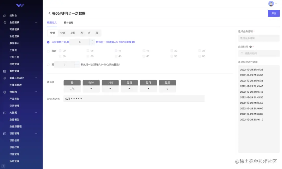The height and width of the screenshot is (169, 282).
Task: Open 密钥管理 in the sidebar
Action: pos(14,64)
